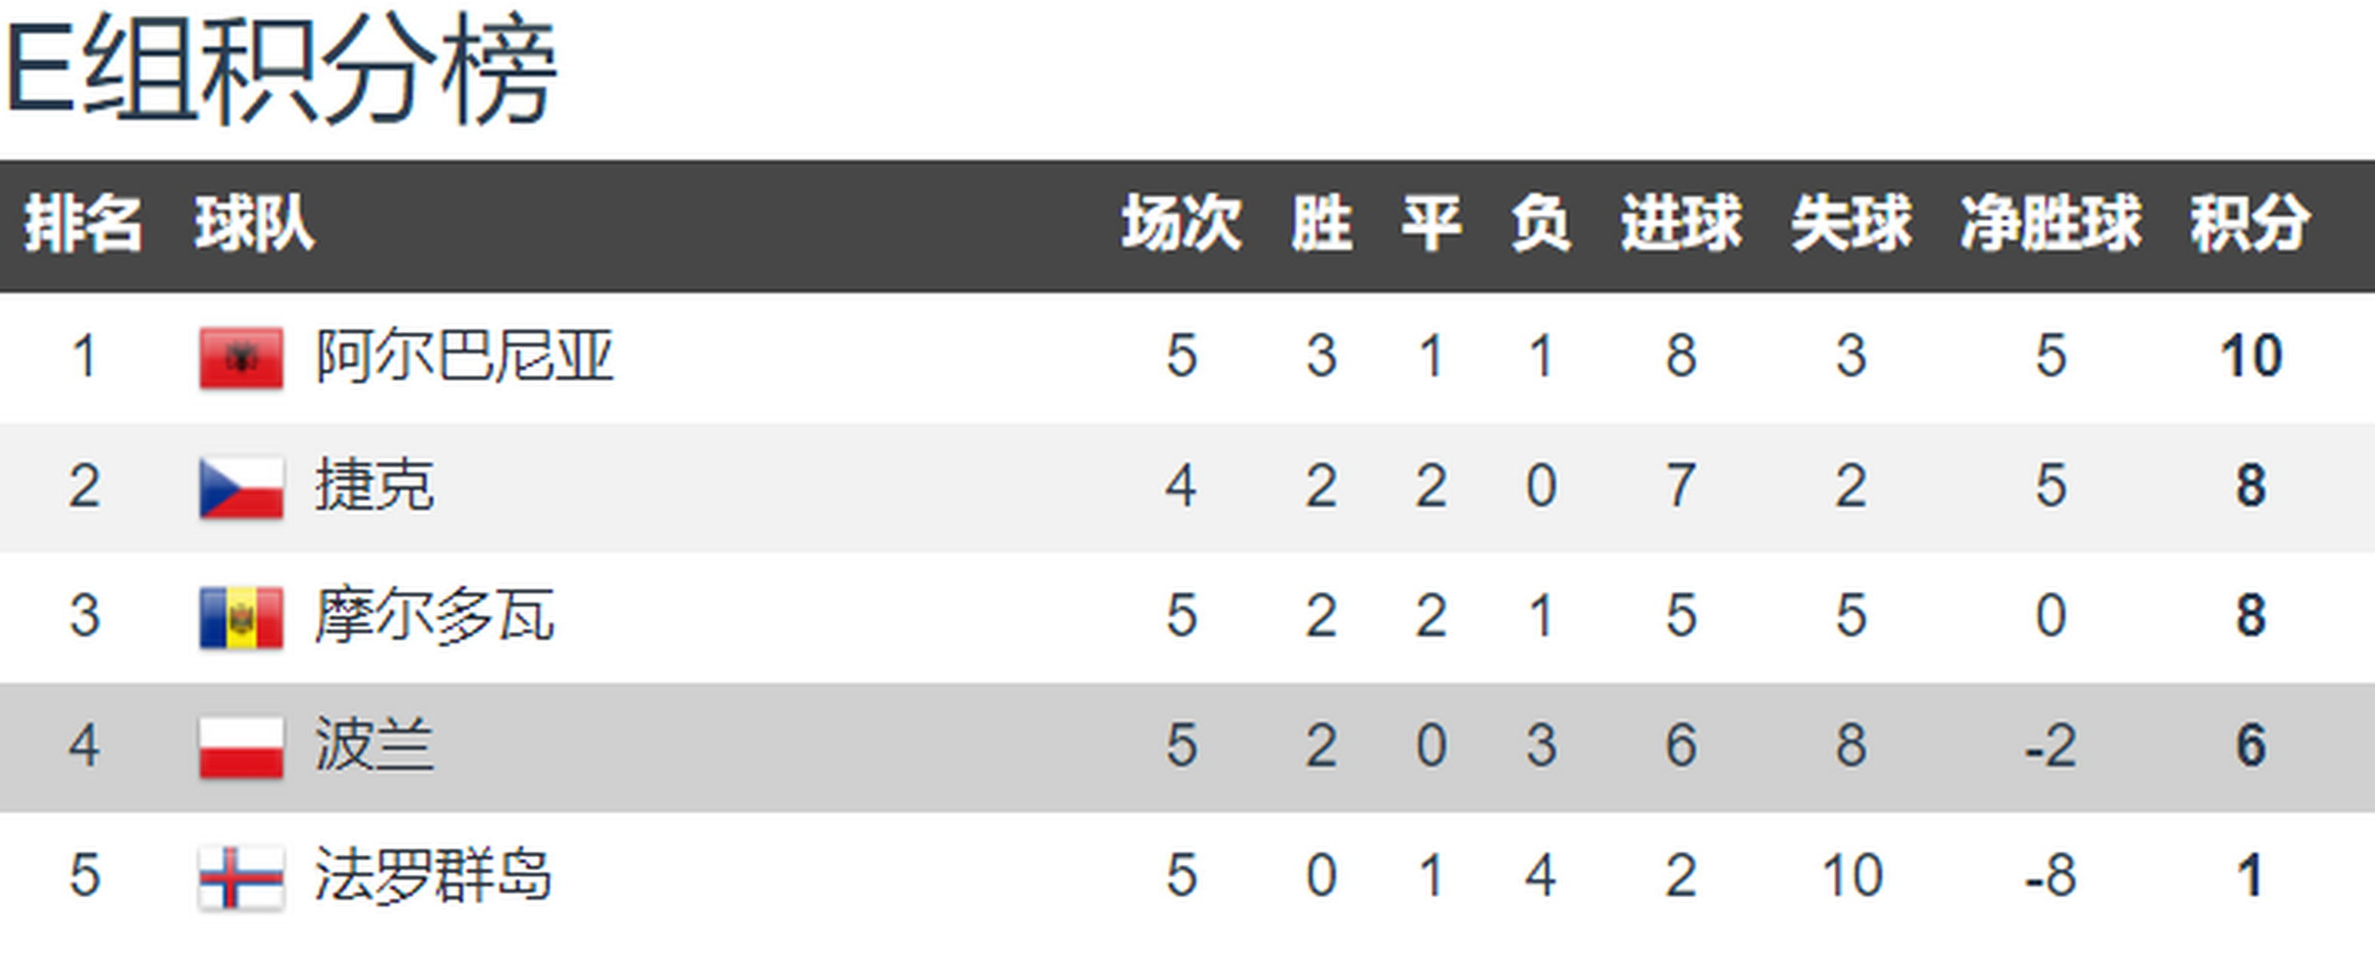2375x966 pixels.
Task: Select the highlighted Poland row points cell
Action: point(2250,746)
